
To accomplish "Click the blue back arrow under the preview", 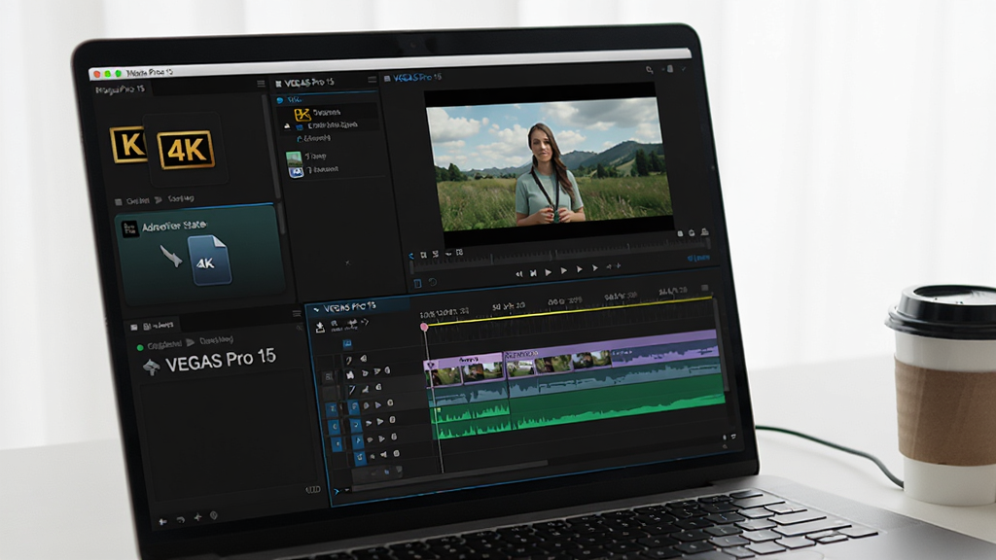I will pyautogui.click(x=411, y=256).
